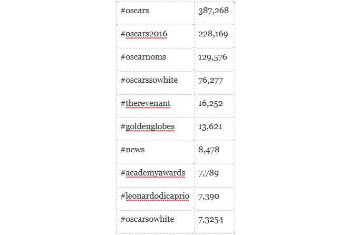Select the 76,277 count cell
Viewport: 348px width, 235px height.
210,80
